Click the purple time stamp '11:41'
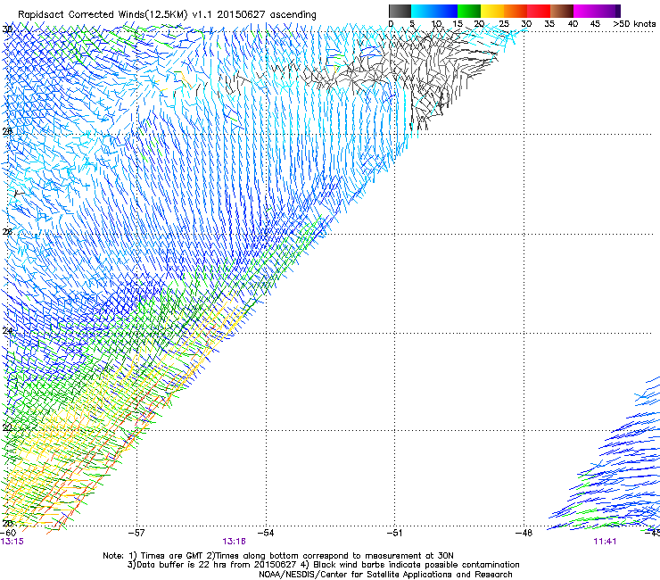This screenshot has width=660, height=580. click(605, 542)
